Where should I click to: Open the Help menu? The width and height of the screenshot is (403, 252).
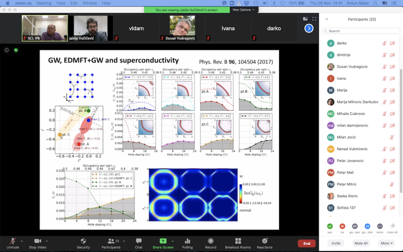[x=106, y=3]
